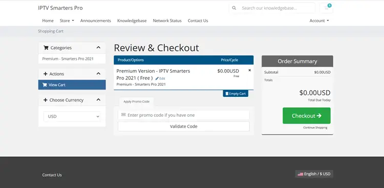Click the Continue Shopping link
Screen dimensions: 384x188
tap(315, 128)
